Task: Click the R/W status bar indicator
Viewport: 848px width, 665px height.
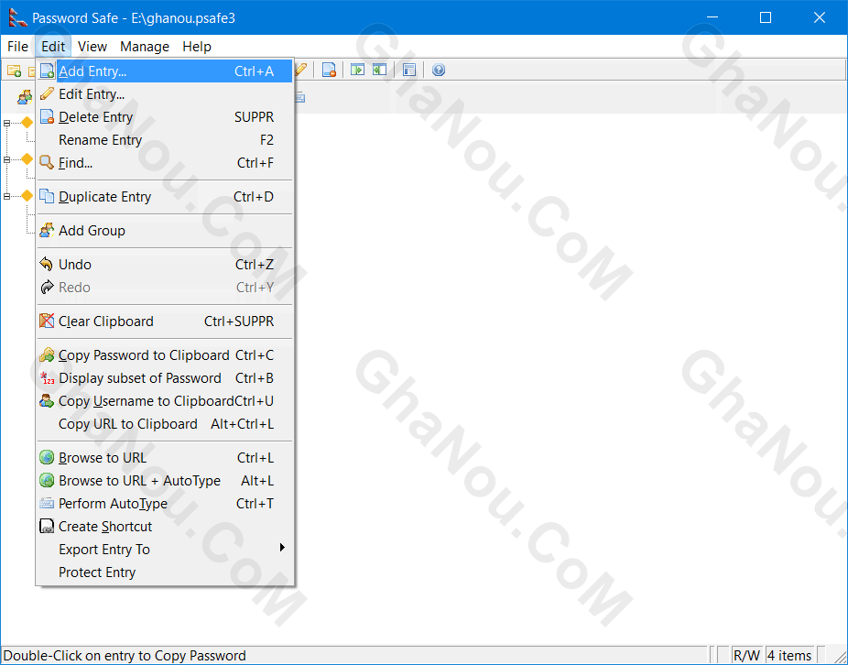Action: tap(746, 656)
